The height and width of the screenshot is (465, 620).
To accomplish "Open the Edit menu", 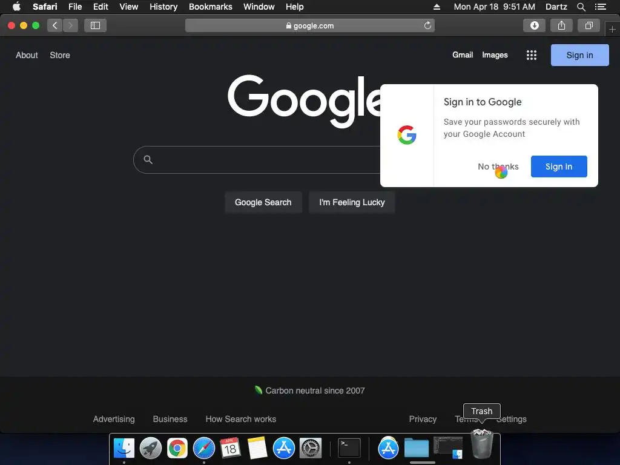I will [101, 7].
